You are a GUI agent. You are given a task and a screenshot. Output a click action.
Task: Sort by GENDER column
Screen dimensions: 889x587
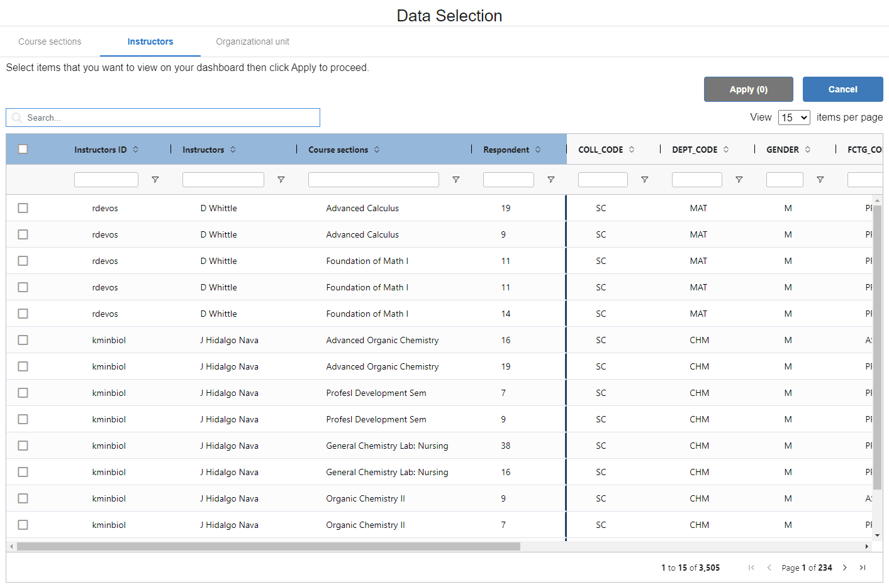tap(808, 150)
